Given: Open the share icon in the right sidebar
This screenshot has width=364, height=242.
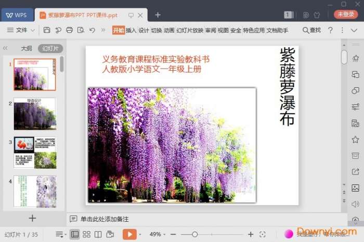Looking at the screenshot, I should pos(355,172).
